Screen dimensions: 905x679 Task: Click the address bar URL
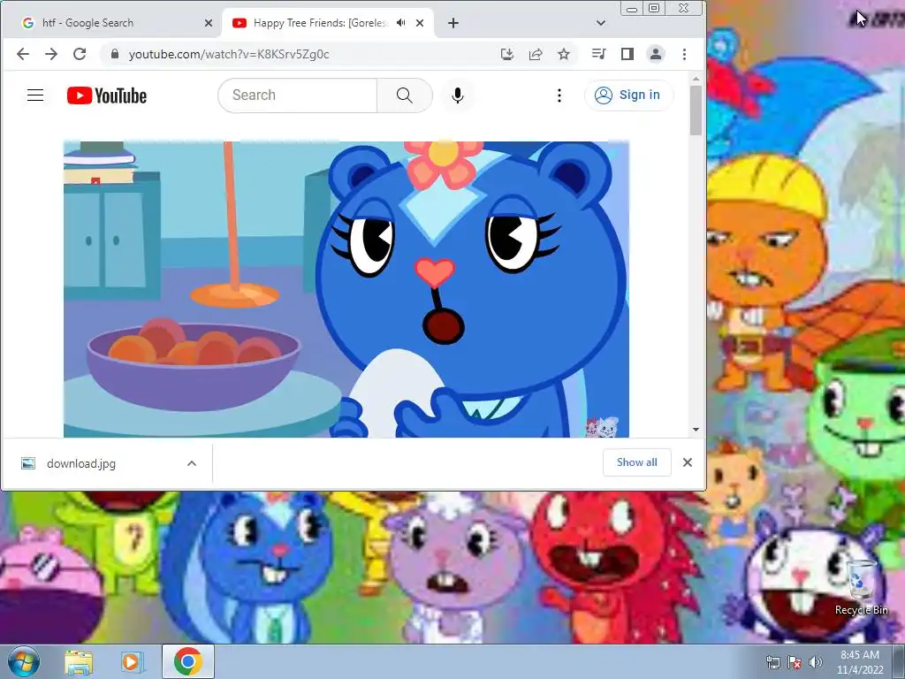point(229,54)
